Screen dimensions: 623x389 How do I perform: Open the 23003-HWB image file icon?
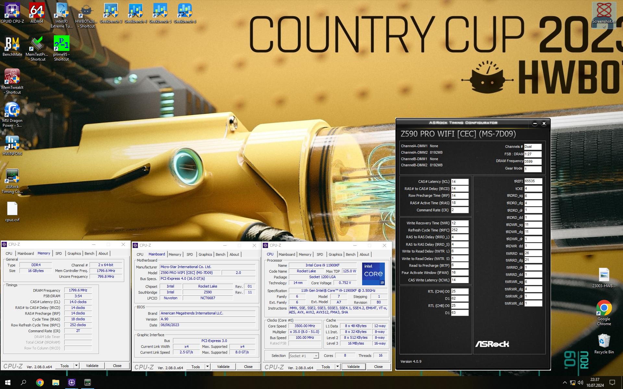(x=604, y=278)
